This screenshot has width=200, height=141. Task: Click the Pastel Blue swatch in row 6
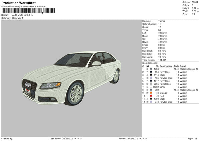click(x=151, y=84)
